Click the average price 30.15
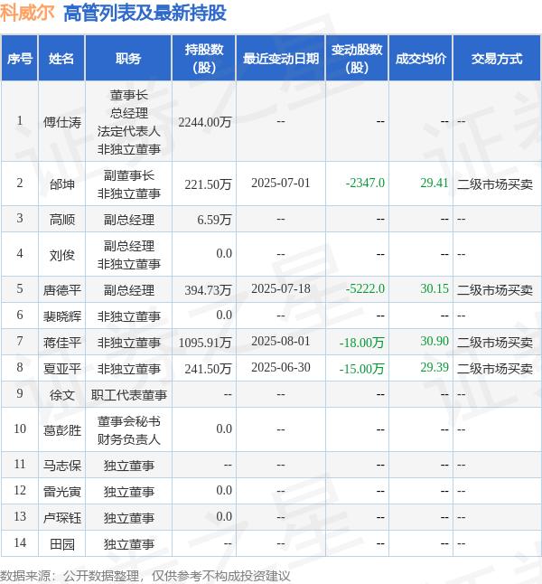542x584 pixels. click(x=435, y=288)
